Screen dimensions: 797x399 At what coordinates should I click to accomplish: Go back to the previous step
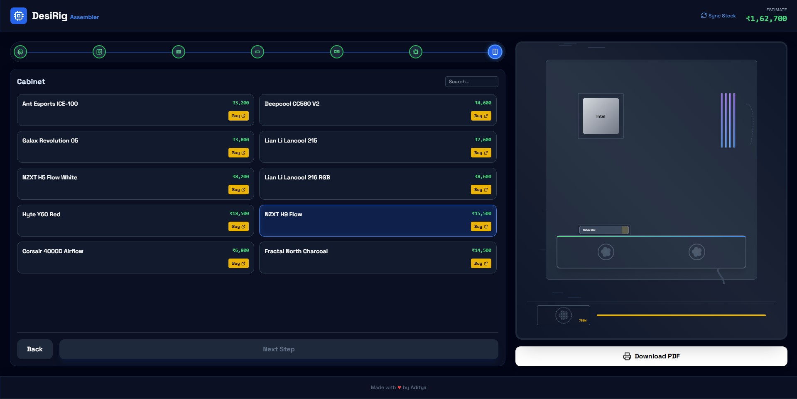(35, 349)
